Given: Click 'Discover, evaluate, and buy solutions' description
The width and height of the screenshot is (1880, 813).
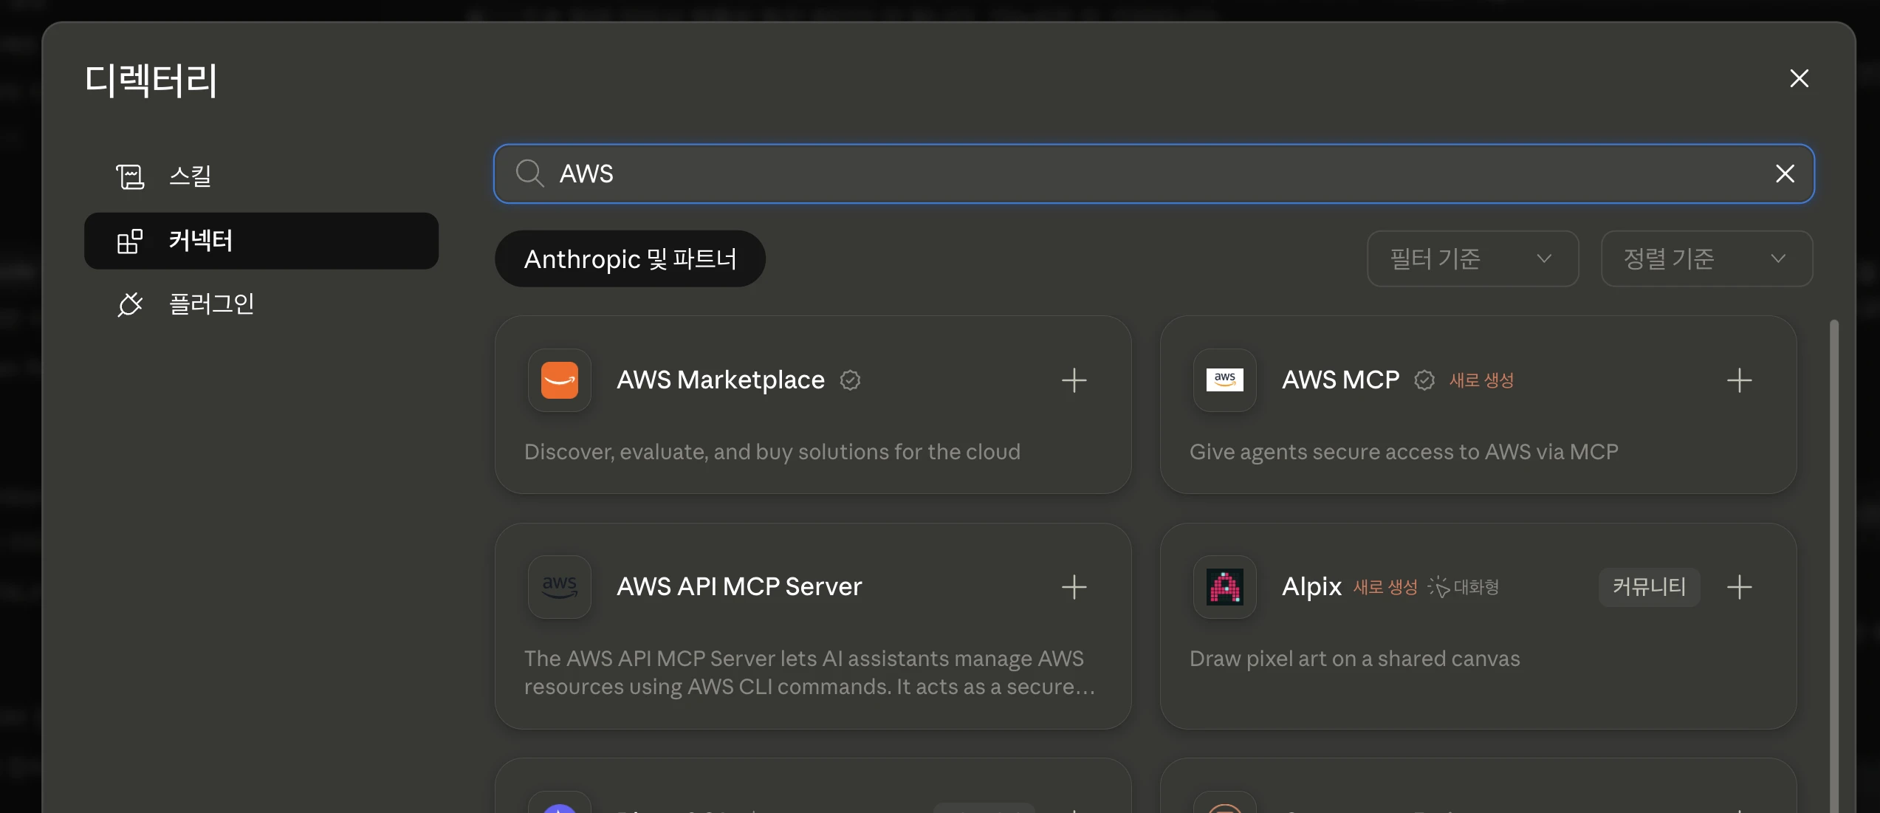Looking at the screenshot, I should [772, 452].
